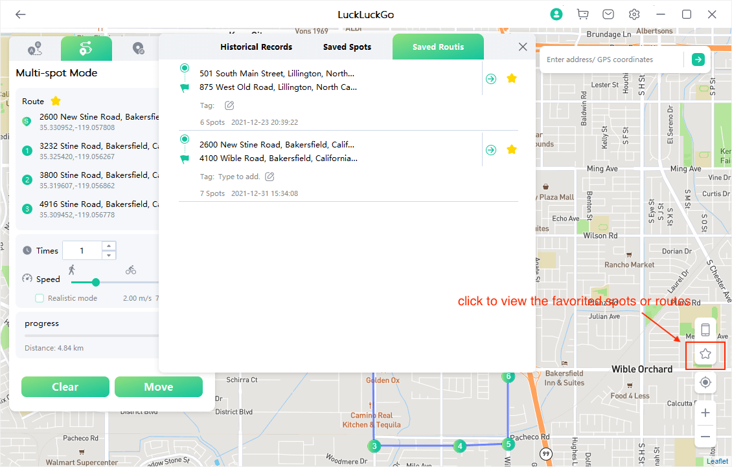Select the multi-spot mode tab icon
This screenshot has width=732, height=467.
[86, 49]
